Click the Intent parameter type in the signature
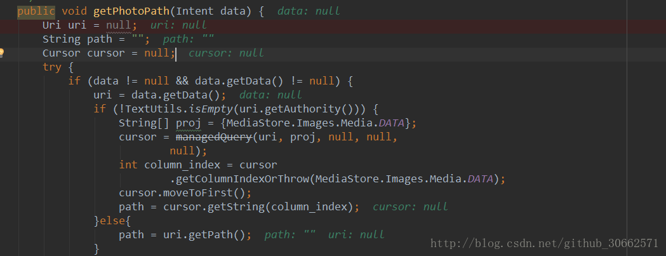This screenshot has width=666, height=256. click(194, 11)
